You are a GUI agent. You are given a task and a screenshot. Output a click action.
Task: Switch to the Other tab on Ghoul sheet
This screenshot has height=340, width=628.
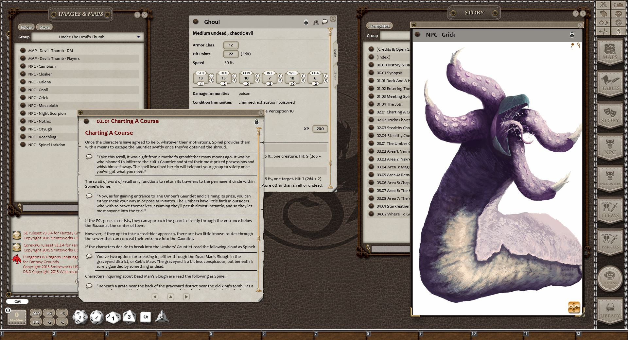click(x=335, y=76)
